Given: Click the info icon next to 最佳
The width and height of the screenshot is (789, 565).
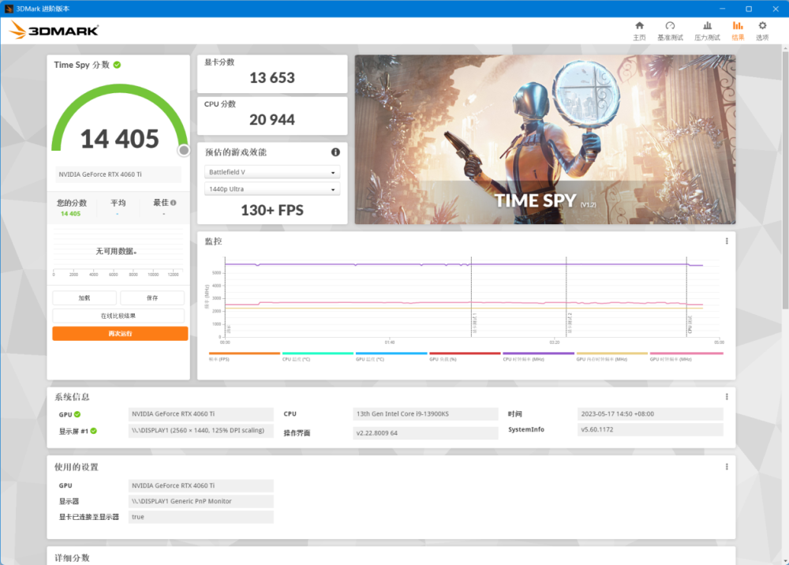Looking at the screenshot, I should [x=174, y=203].
